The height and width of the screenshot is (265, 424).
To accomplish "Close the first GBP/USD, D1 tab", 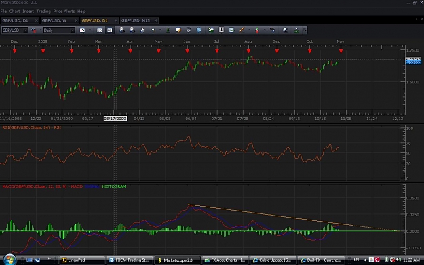I will [x=37, y=20].
